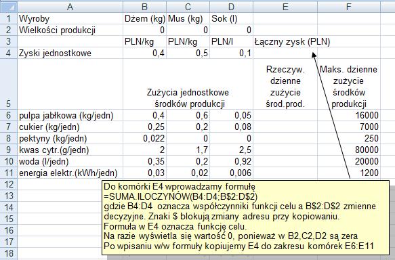
Task: Click 'Łączny zysk (PLN)' label
Action: (x=292, y=41)
